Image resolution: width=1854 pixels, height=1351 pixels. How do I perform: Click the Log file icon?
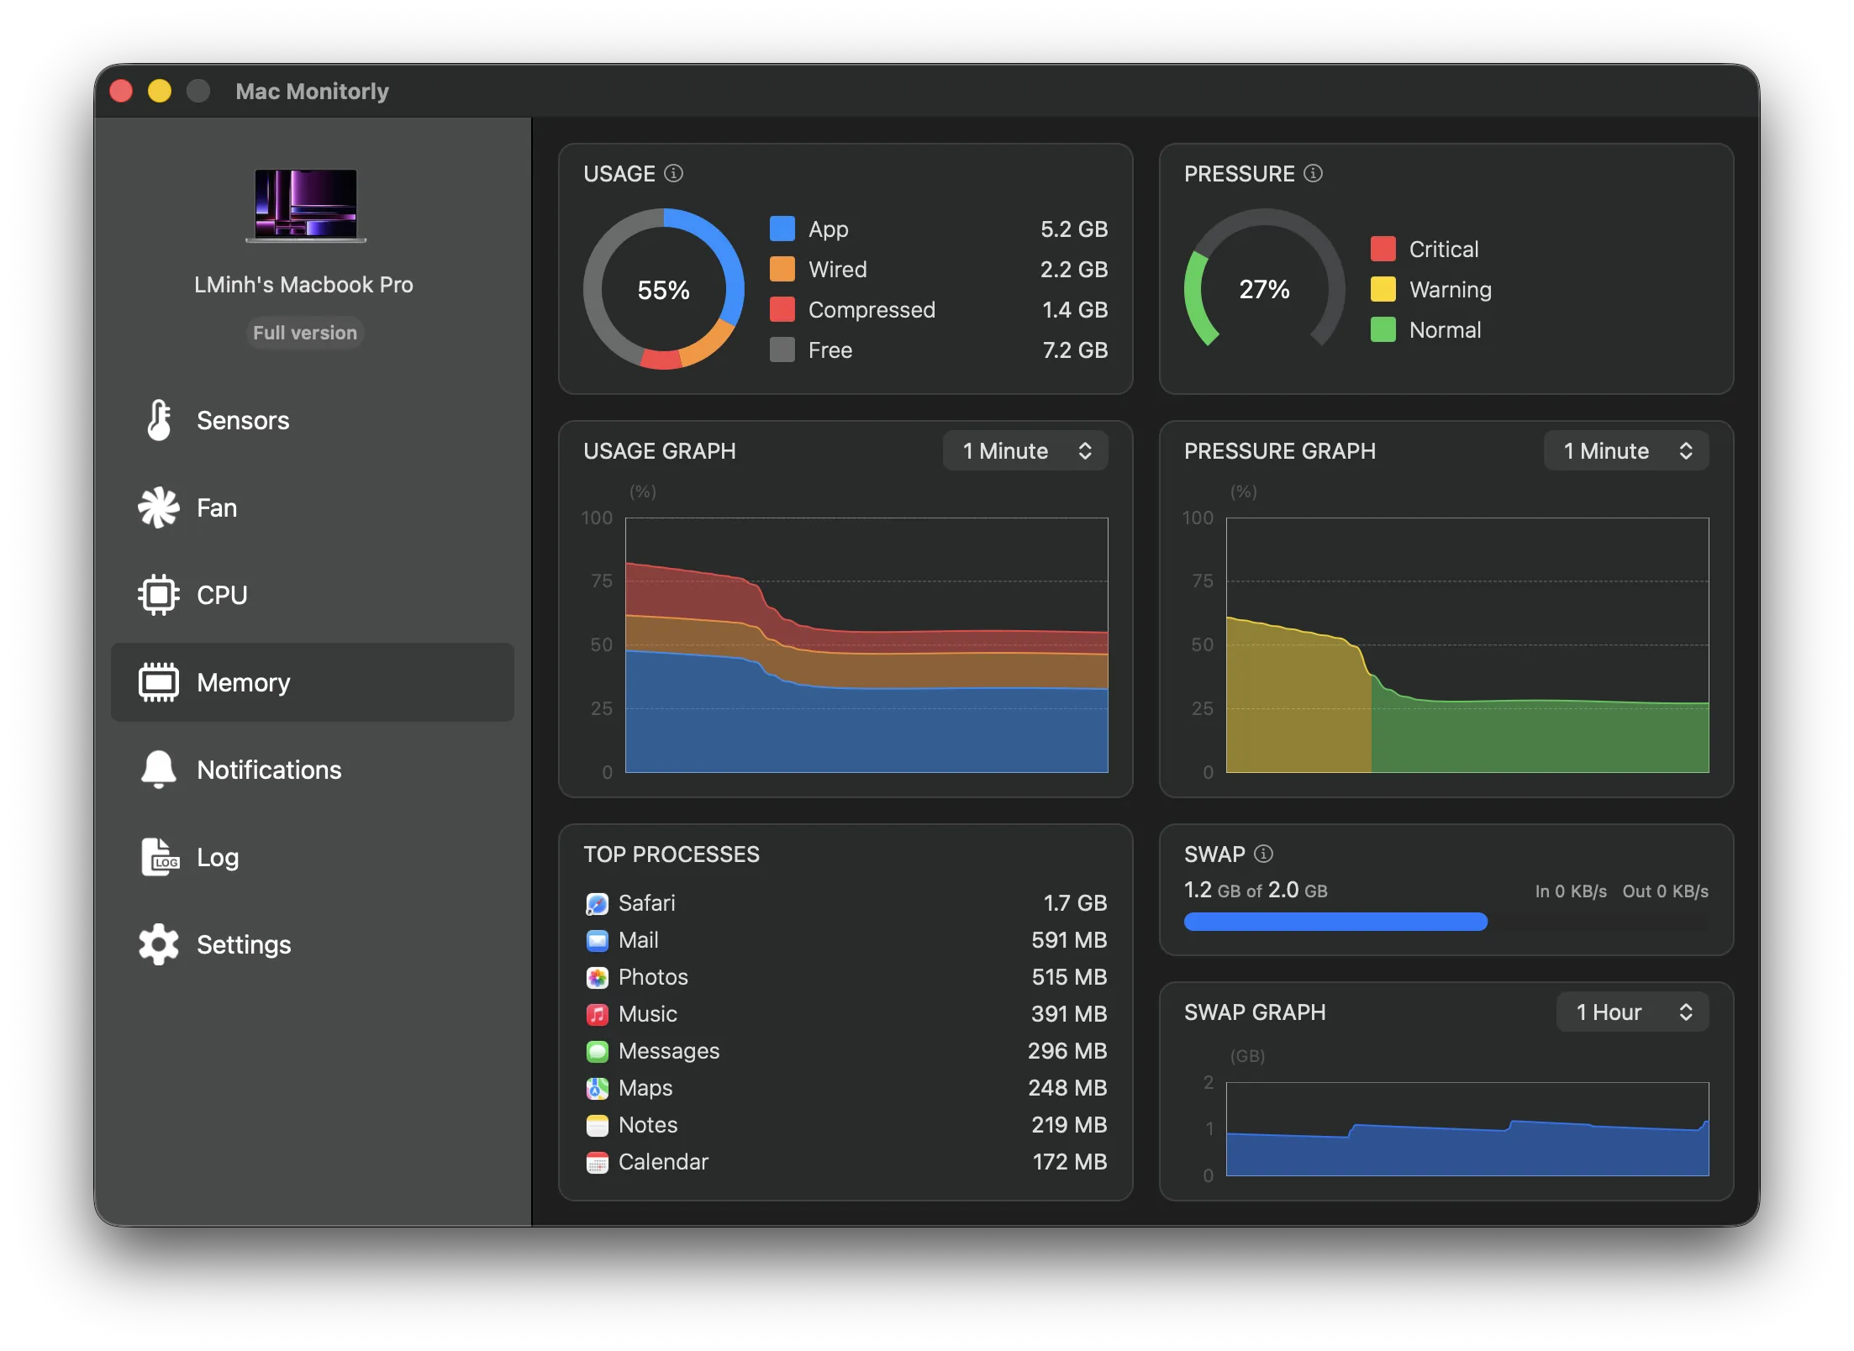tap(160, 857)
